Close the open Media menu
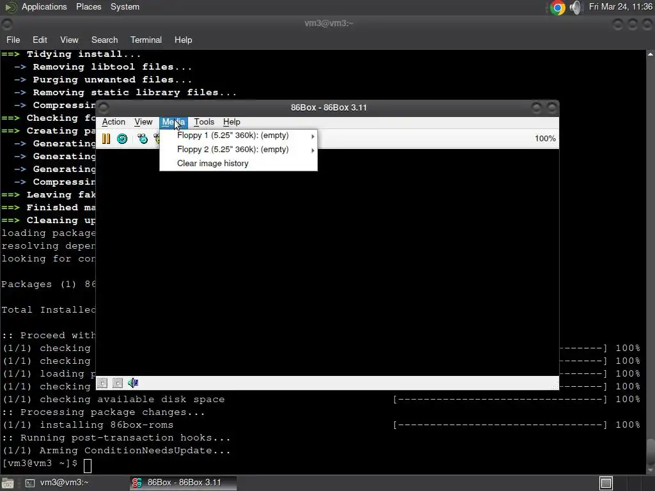The height and width of the screenshot is (491, 655). (173, 122)
